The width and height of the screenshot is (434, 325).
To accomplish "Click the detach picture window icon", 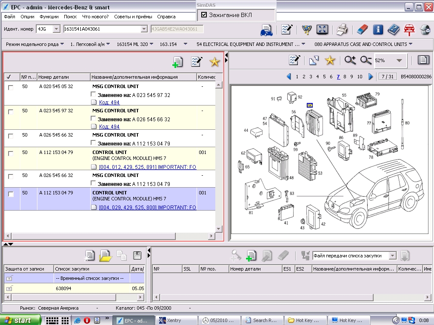I will [x=314, y=60].
